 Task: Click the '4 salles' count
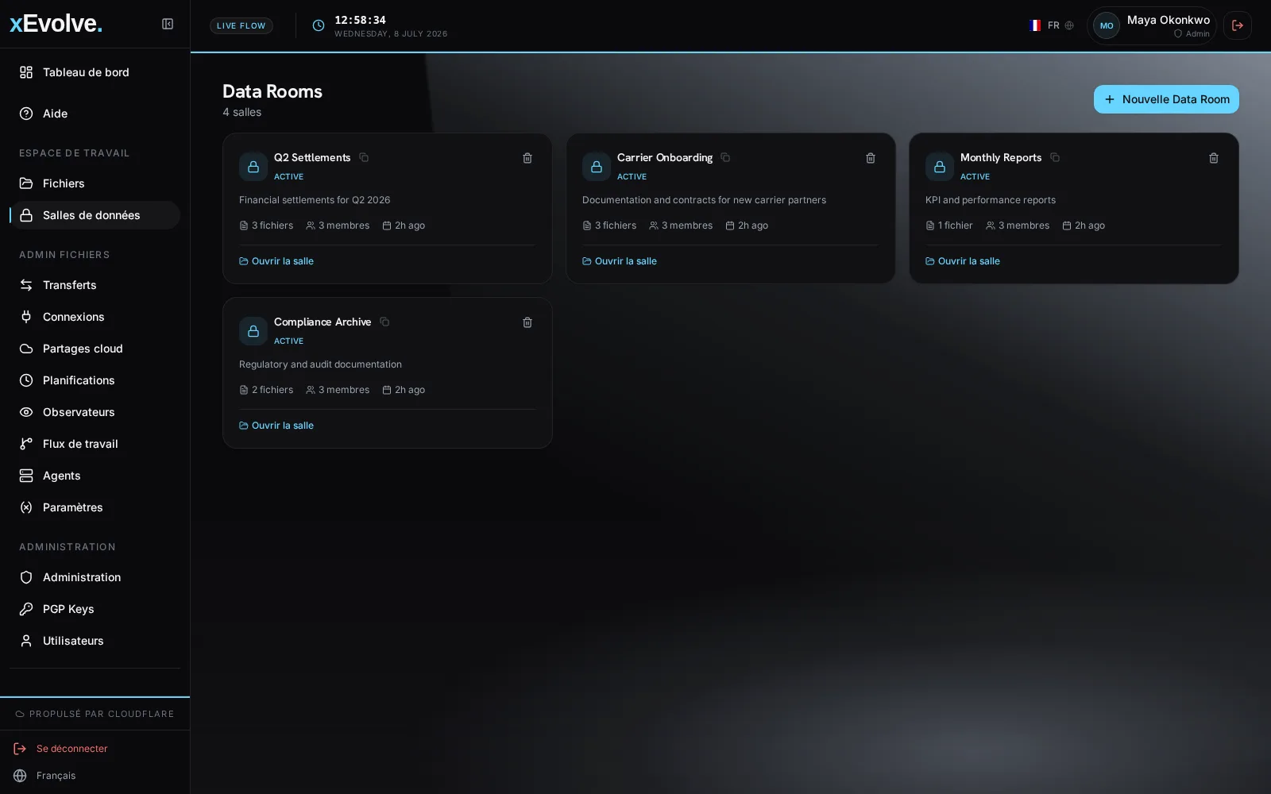point(241,112)
